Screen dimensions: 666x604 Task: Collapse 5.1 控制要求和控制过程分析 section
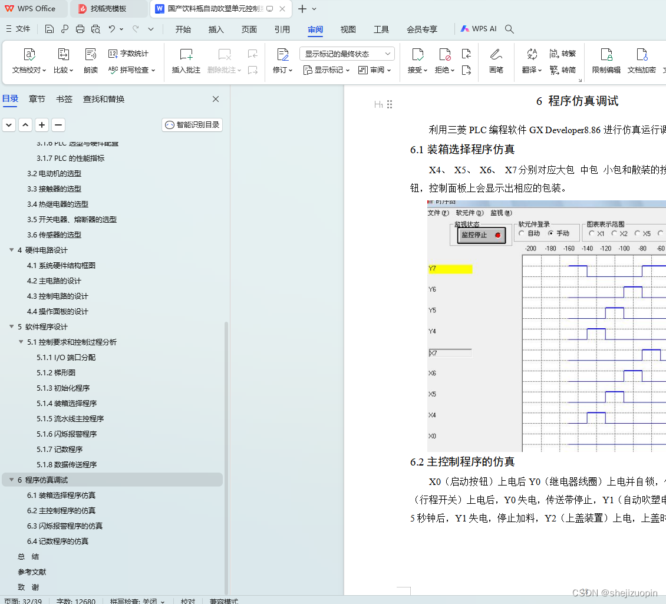[x=21, y=342]
